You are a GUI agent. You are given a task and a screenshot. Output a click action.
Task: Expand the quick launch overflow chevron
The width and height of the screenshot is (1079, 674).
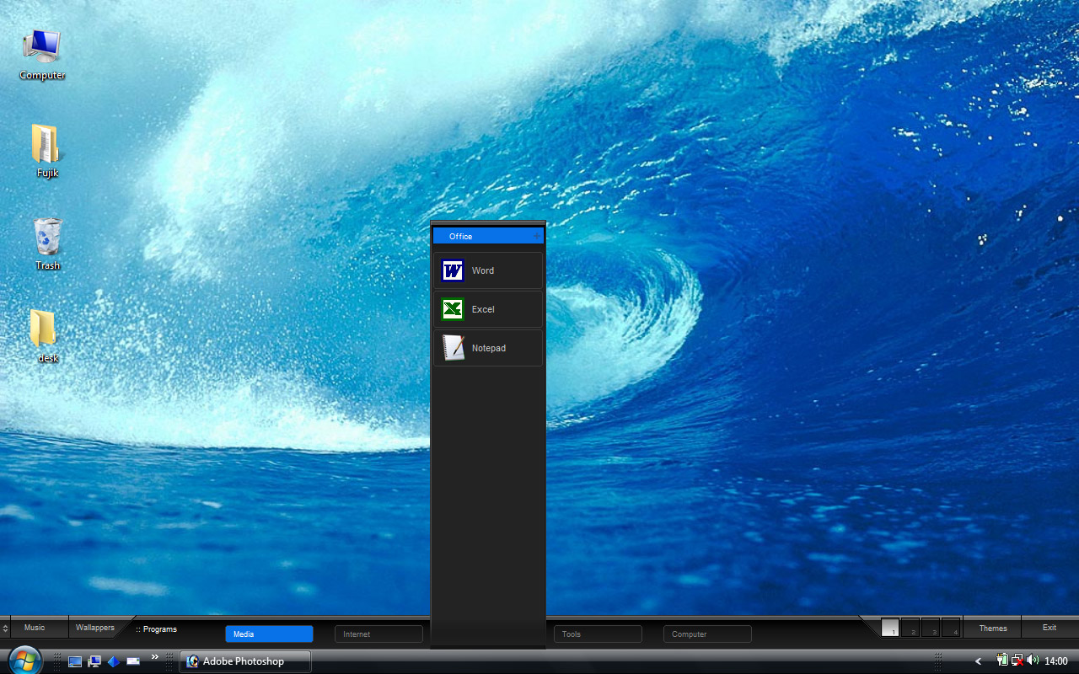155,657
